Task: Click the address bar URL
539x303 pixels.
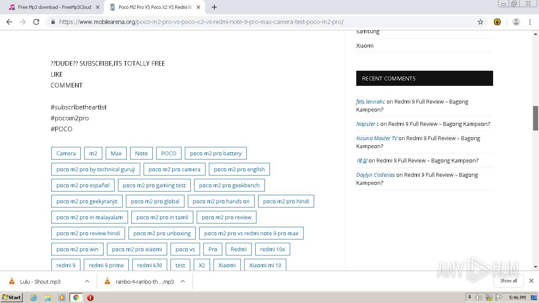Action: coord(201,22)
